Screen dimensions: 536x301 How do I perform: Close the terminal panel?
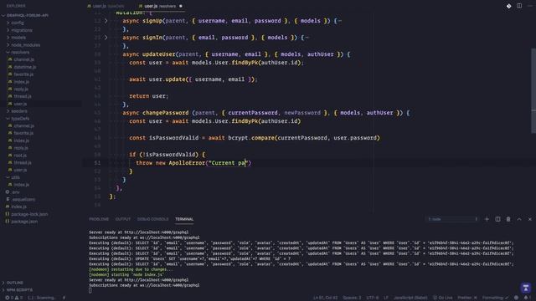[x=530, y=219]
